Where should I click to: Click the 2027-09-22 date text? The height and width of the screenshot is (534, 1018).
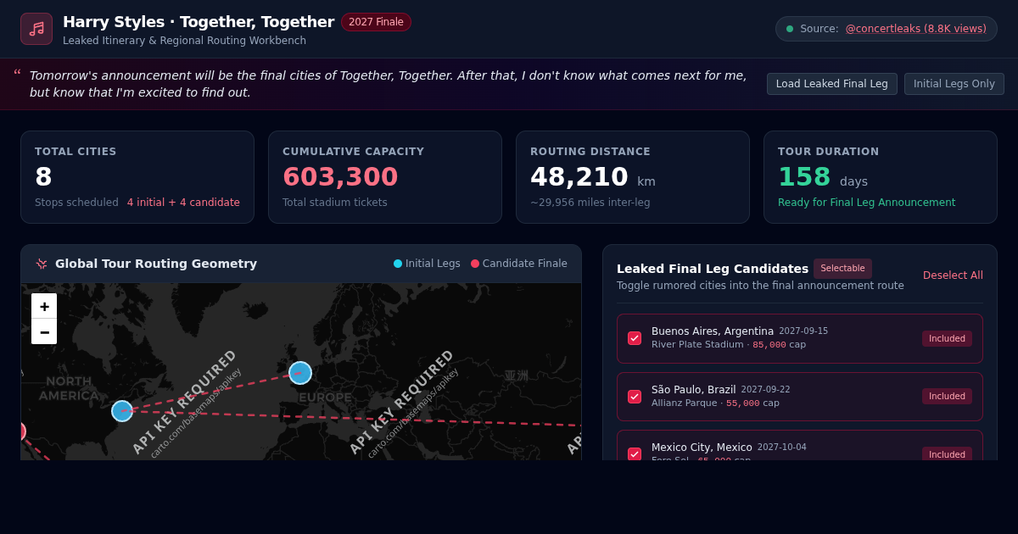(765, 390)
